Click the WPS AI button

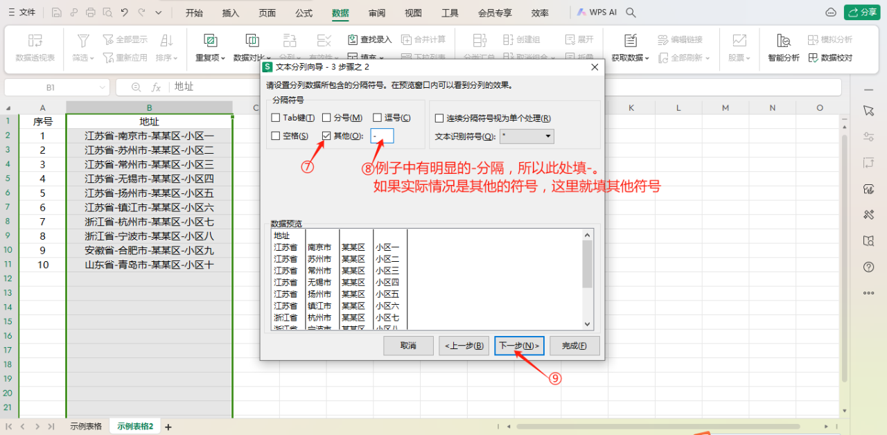(597, 12)
